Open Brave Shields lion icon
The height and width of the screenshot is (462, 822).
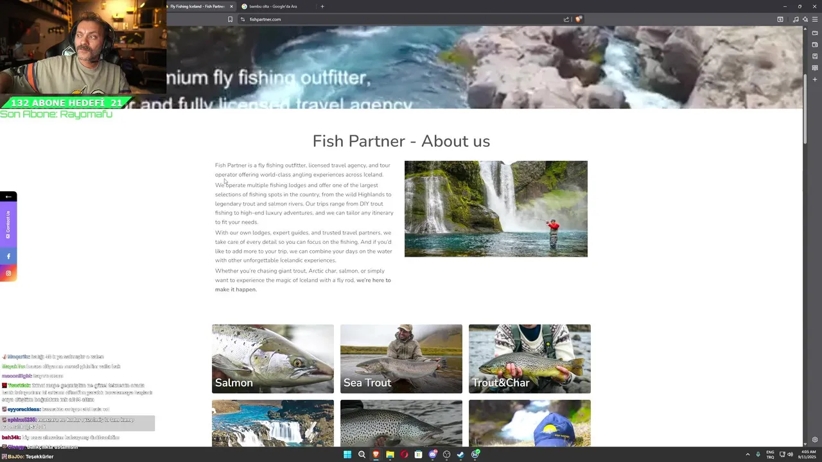(x=578, y=19)
